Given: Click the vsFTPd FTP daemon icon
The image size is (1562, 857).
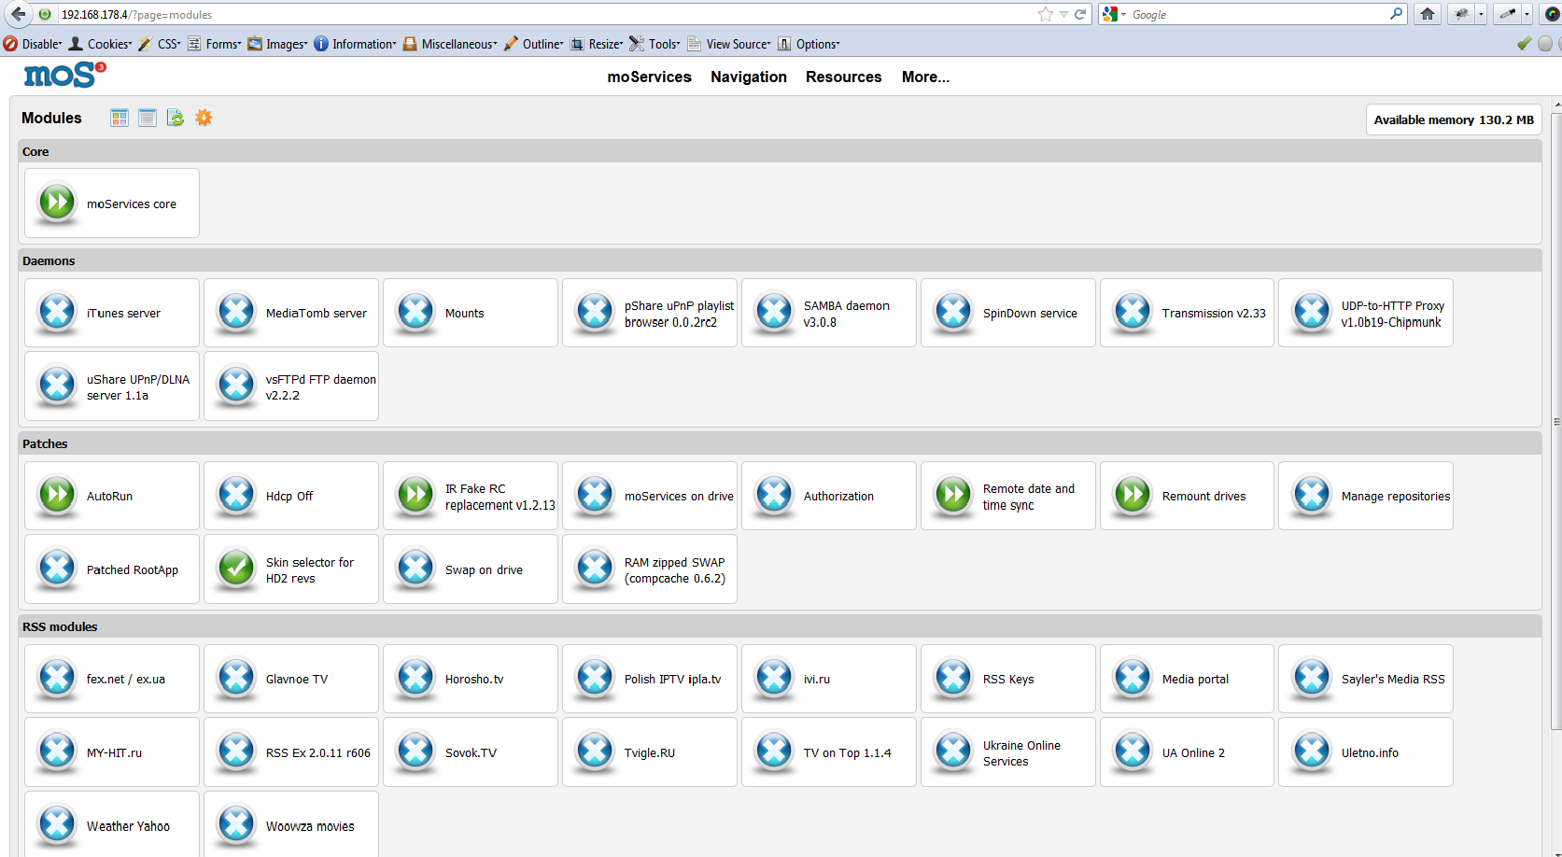Looking at the screenshot, I should 236,386.
